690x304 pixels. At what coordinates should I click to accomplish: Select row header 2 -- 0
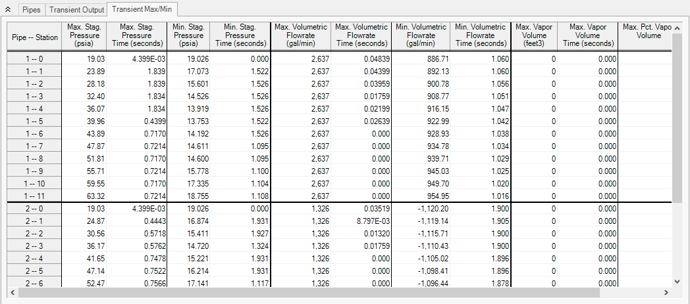[34, 208]
